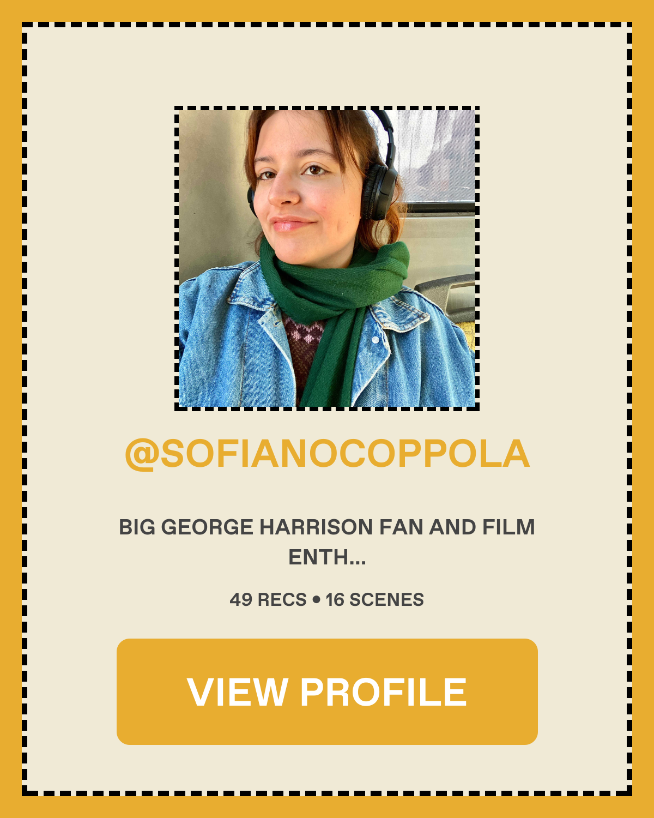Open the @SOFIANOCOPPOLA username link
This screenshot has height=818, width=654.
point(327,454)
